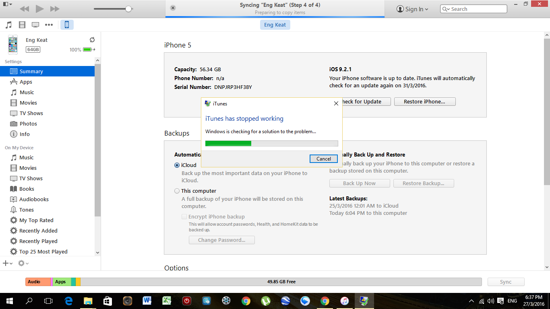
Task: Switch to the TV Shows library view
Action: (x=35, y=25)
